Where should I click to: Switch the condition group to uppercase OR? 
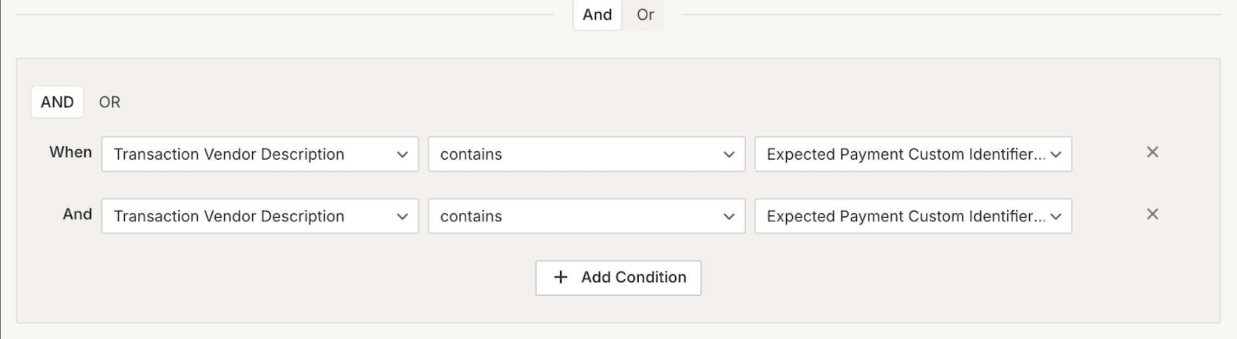[x=109, y=102]
